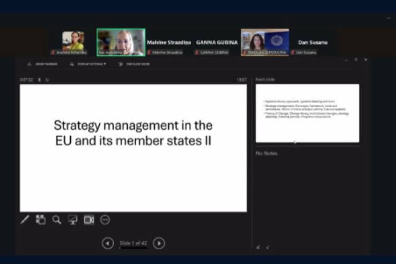Restart the presentation timer

click(47, 80)
